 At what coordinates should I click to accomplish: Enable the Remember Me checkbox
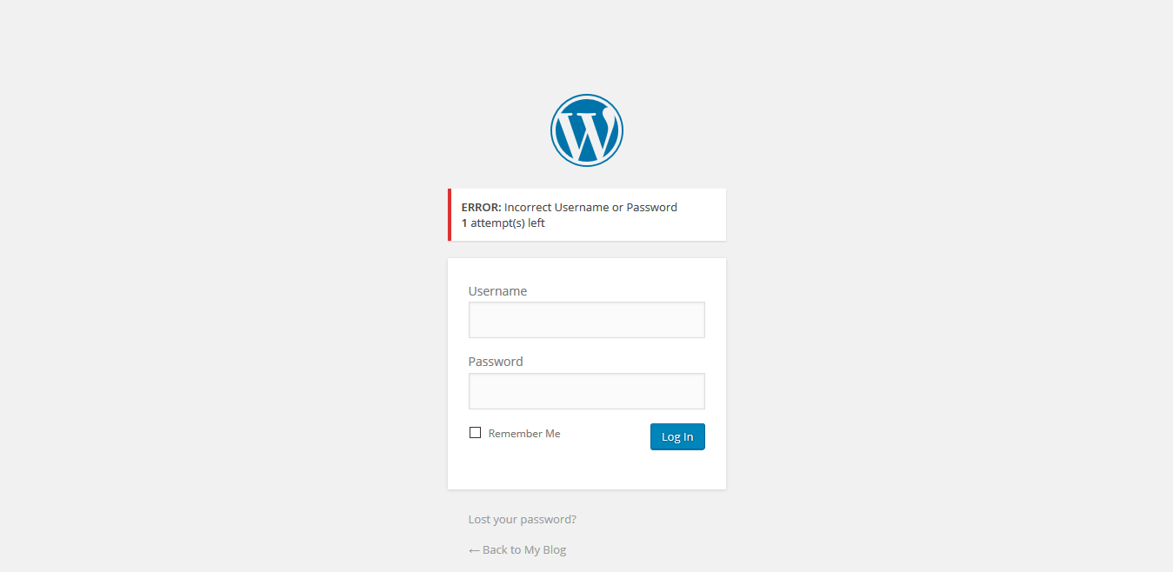(x=475, y=433)
